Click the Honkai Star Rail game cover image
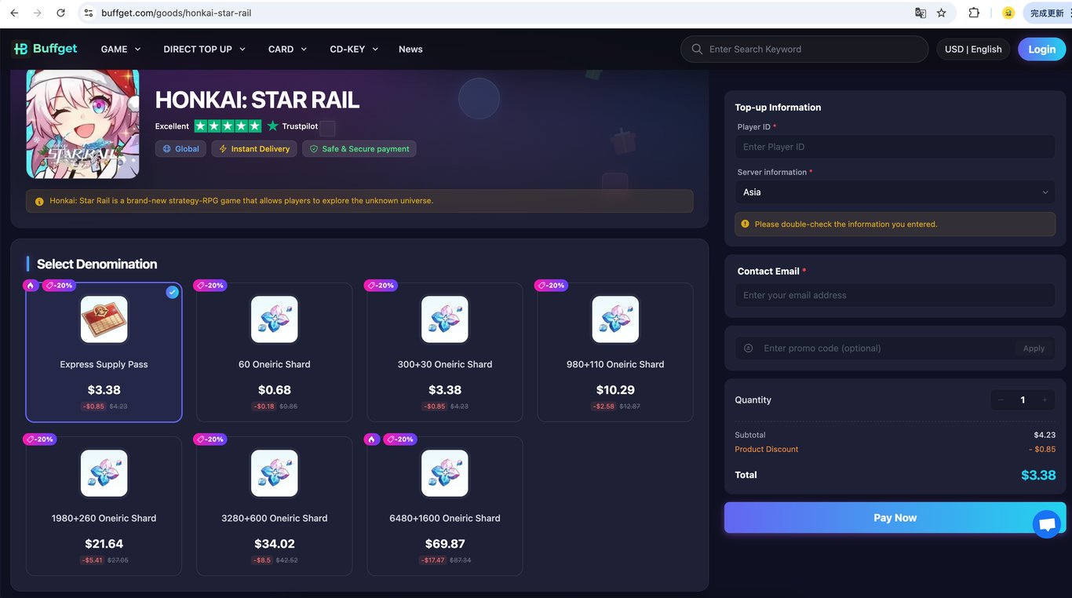The height and width of the screenshot is (598, 1072). [x=82, y=124]
